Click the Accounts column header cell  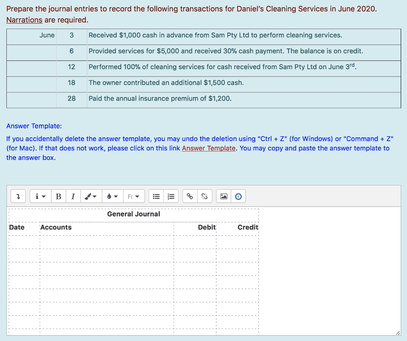coord(55,227)
